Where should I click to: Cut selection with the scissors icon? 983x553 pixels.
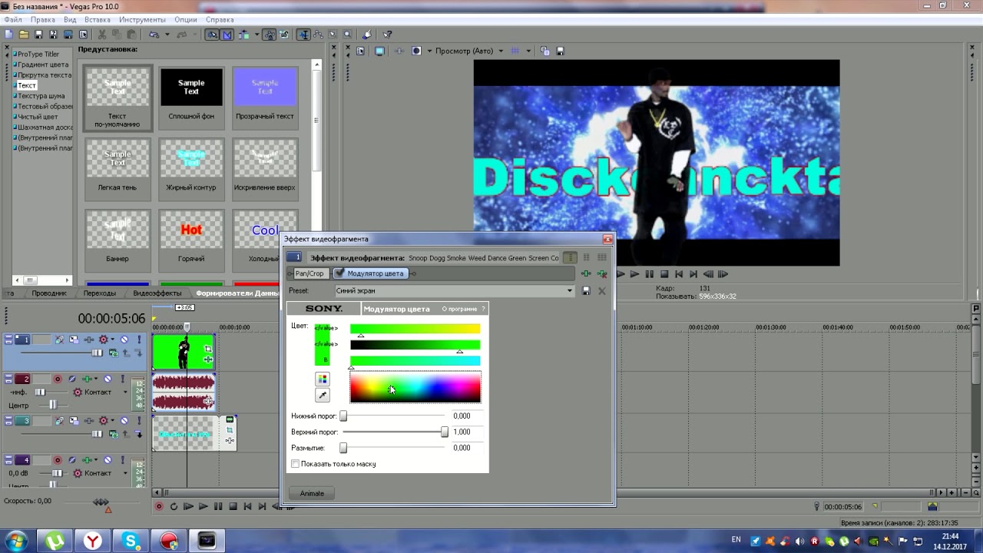(101, 34)
